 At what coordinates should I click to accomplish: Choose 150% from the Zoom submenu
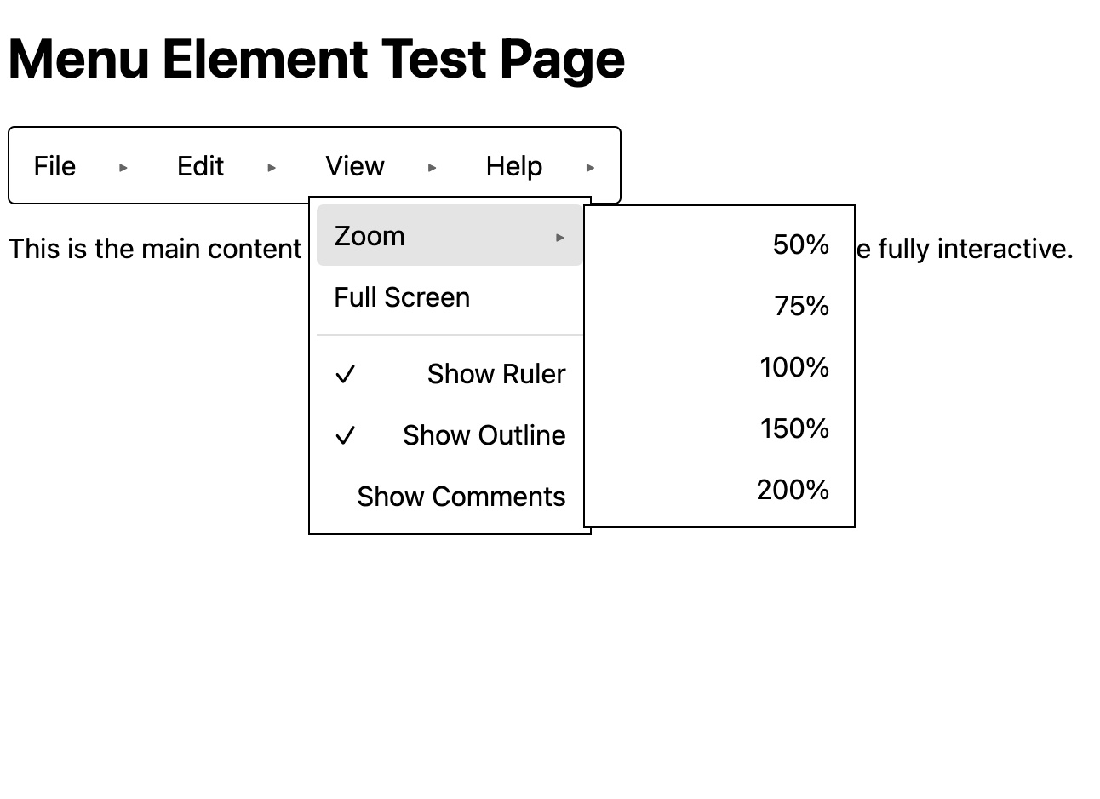(x=794, y=428)
